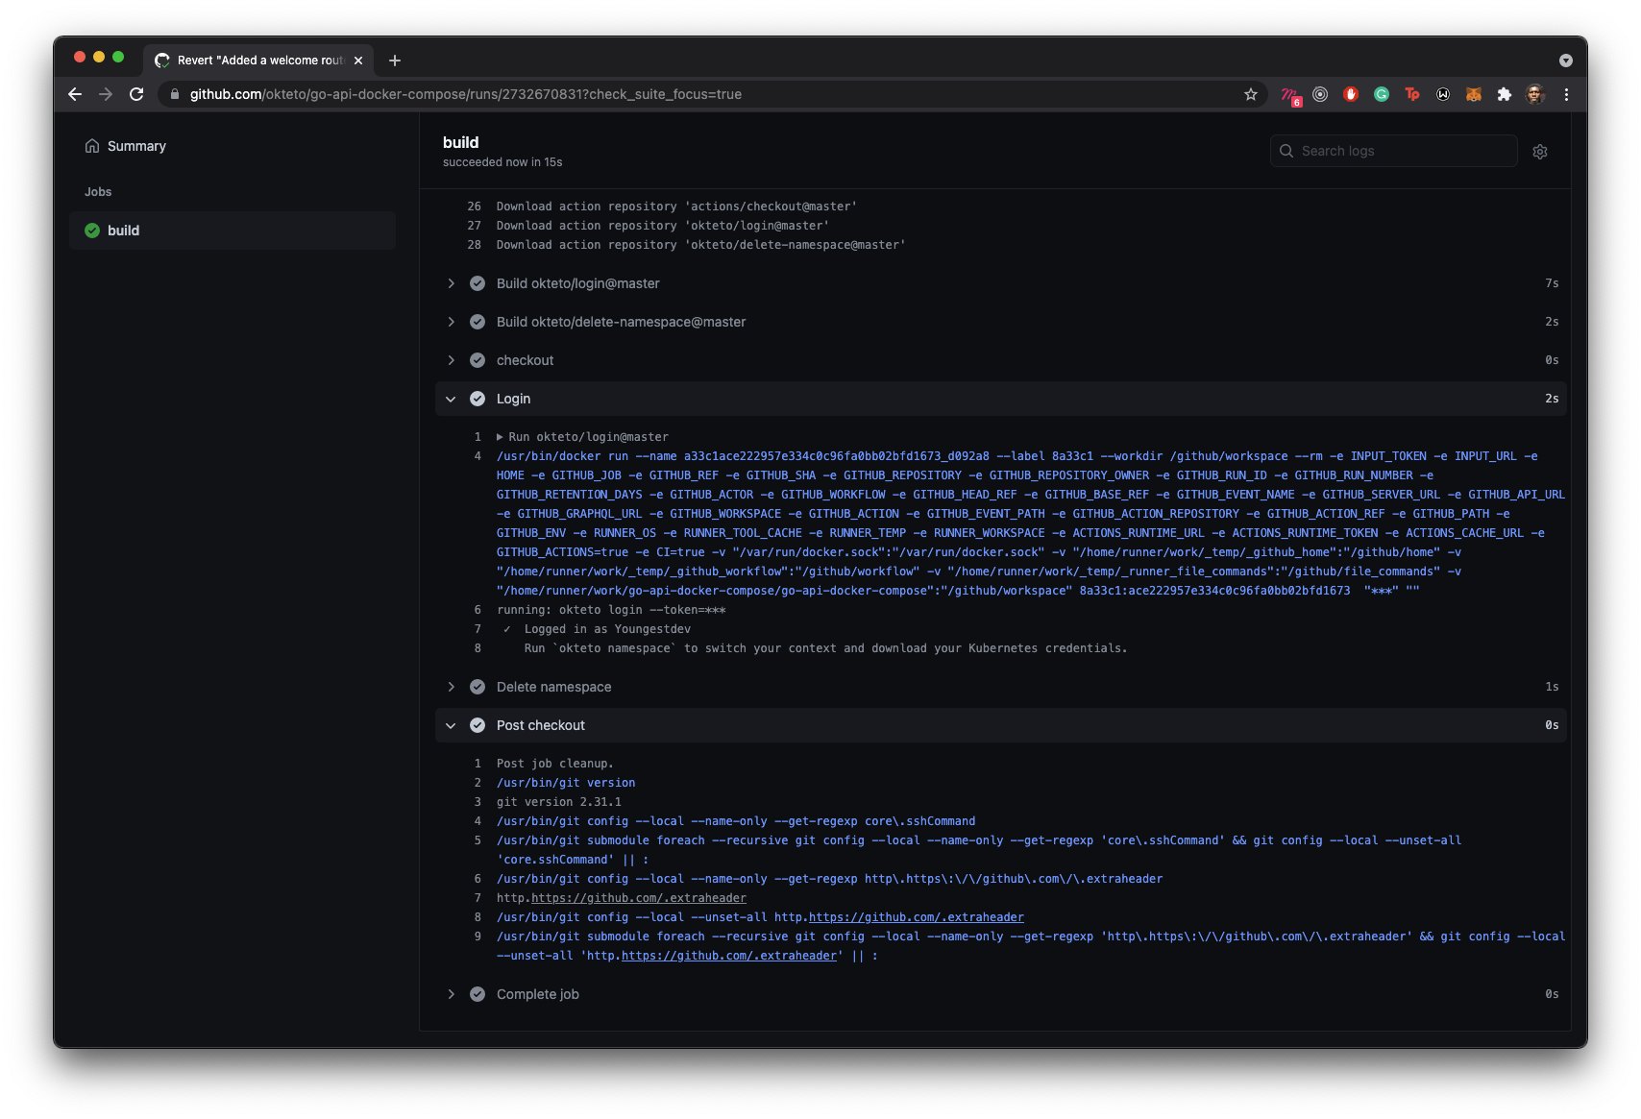Viewport: 1641px width, 1119px height.
Task: Click the 7s duration of Build okteto/login step
Action: coord(1552,283)
